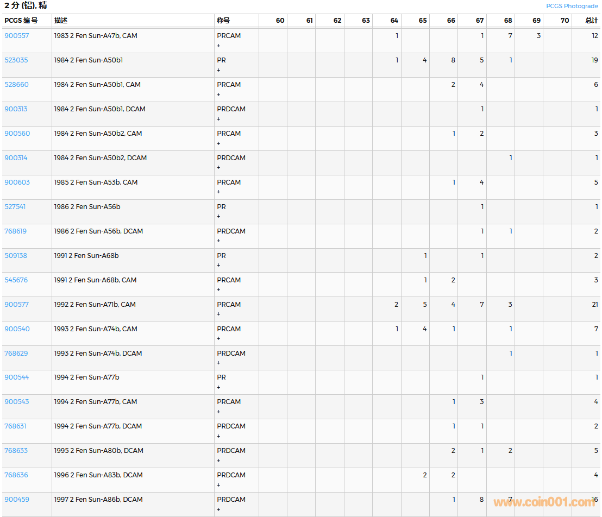
Task: Expand plus sign under 1995 Sun-A80b PRDCAM
Action: [219, 461]
